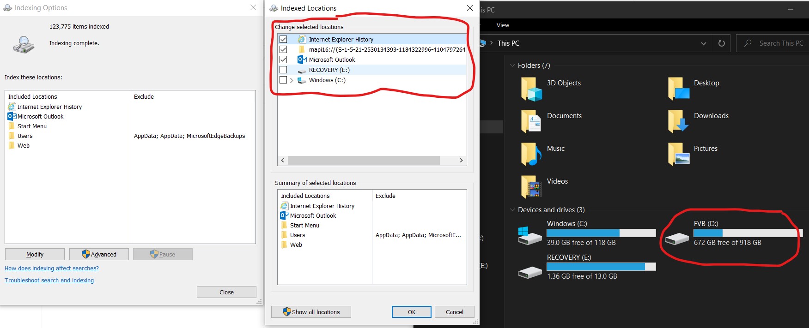
Task: Collapse the Folders (7) section
Action: point(512,66)
